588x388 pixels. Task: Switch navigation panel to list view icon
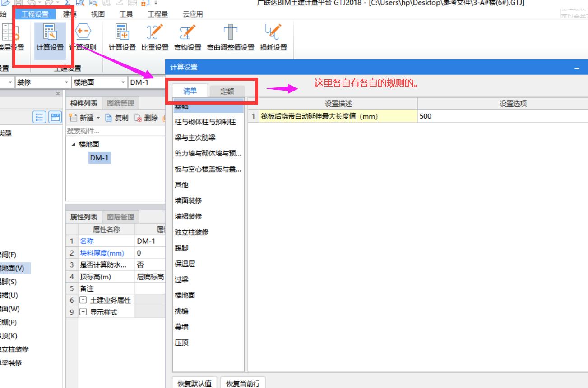(40, 117)
